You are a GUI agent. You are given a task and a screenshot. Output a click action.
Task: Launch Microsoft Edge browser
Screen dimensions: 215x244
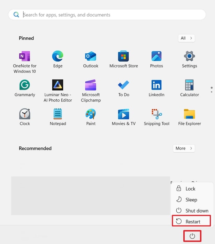[58, 59]
